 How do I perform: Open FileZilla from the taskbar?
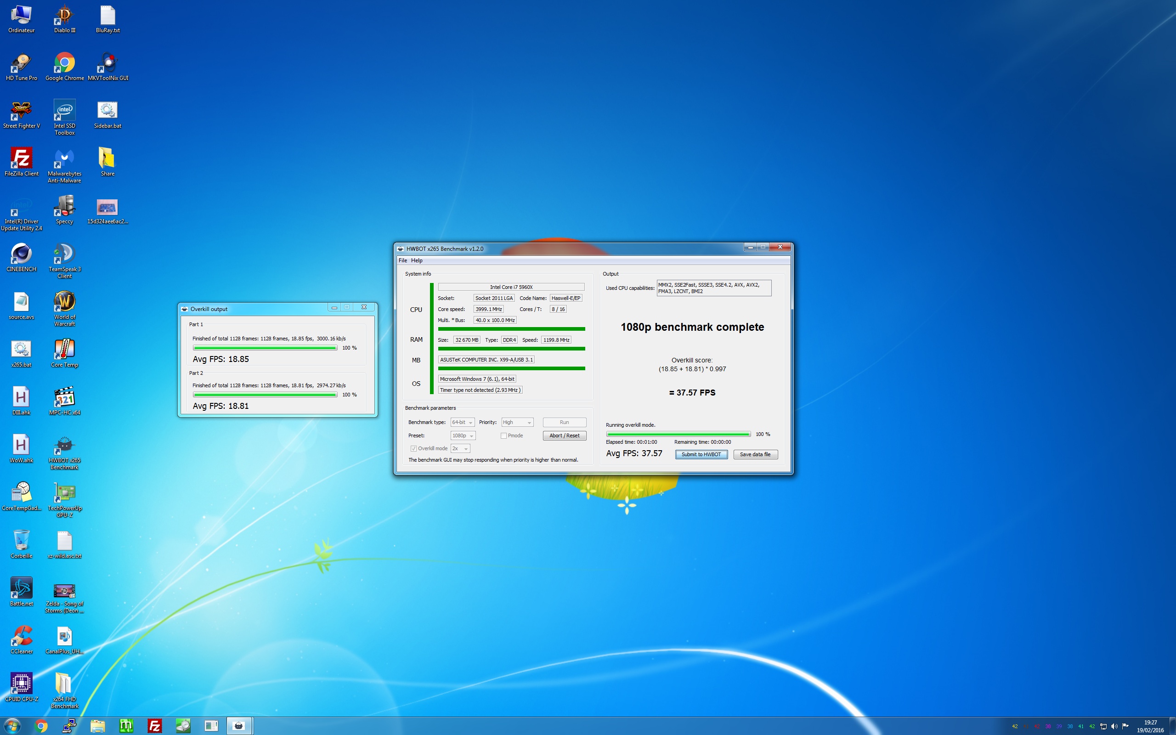click(154, 726)
